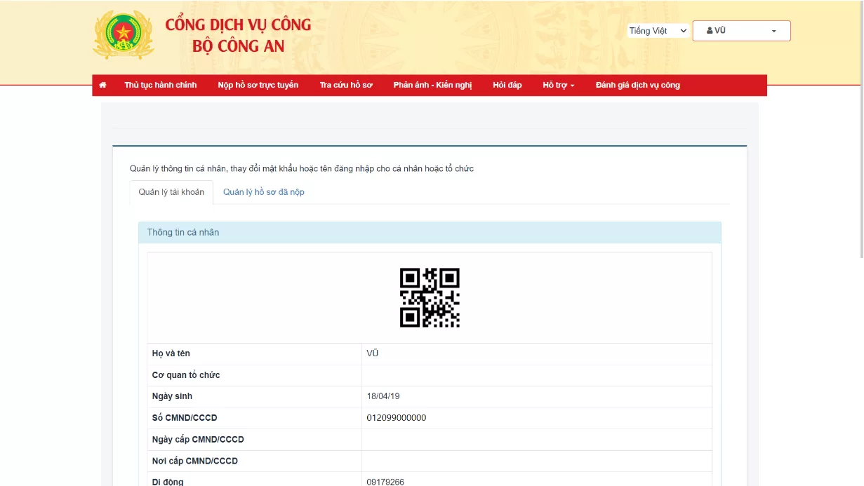Switch to Quản lý tài khoản tab
The height and width of the screenshot is (486, 864).
[x=171, y=192]
